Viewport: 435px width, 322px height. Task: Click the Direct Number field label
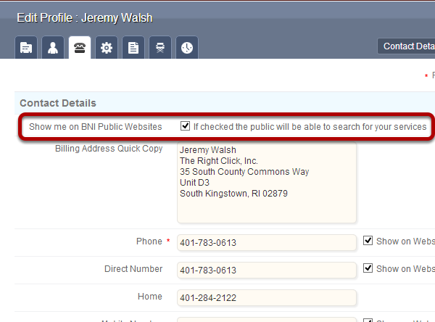point(133,269)
